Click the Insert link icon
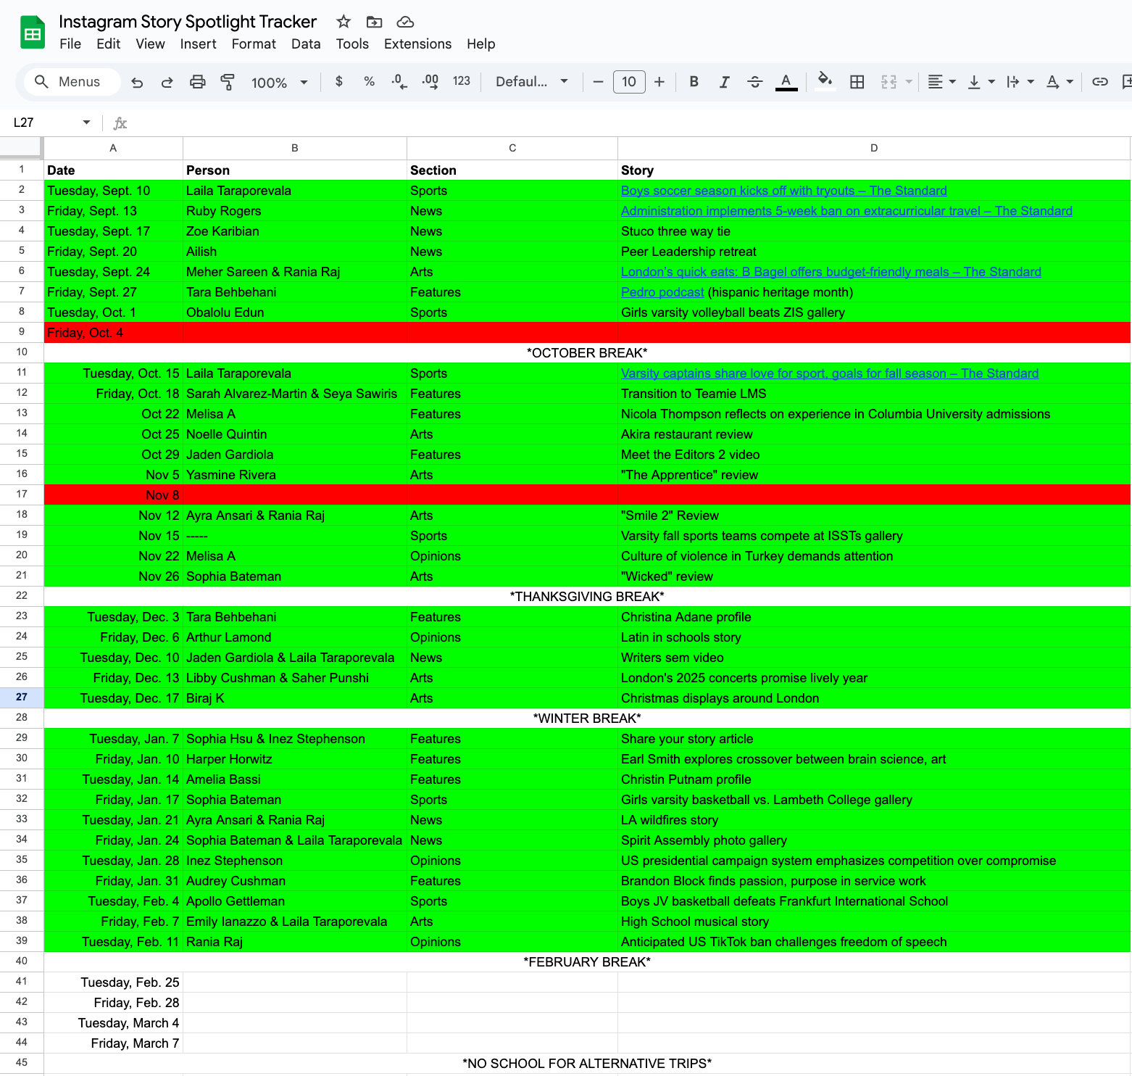Viewport: 1132px width, 1076px height. (x=1099, y=82)
